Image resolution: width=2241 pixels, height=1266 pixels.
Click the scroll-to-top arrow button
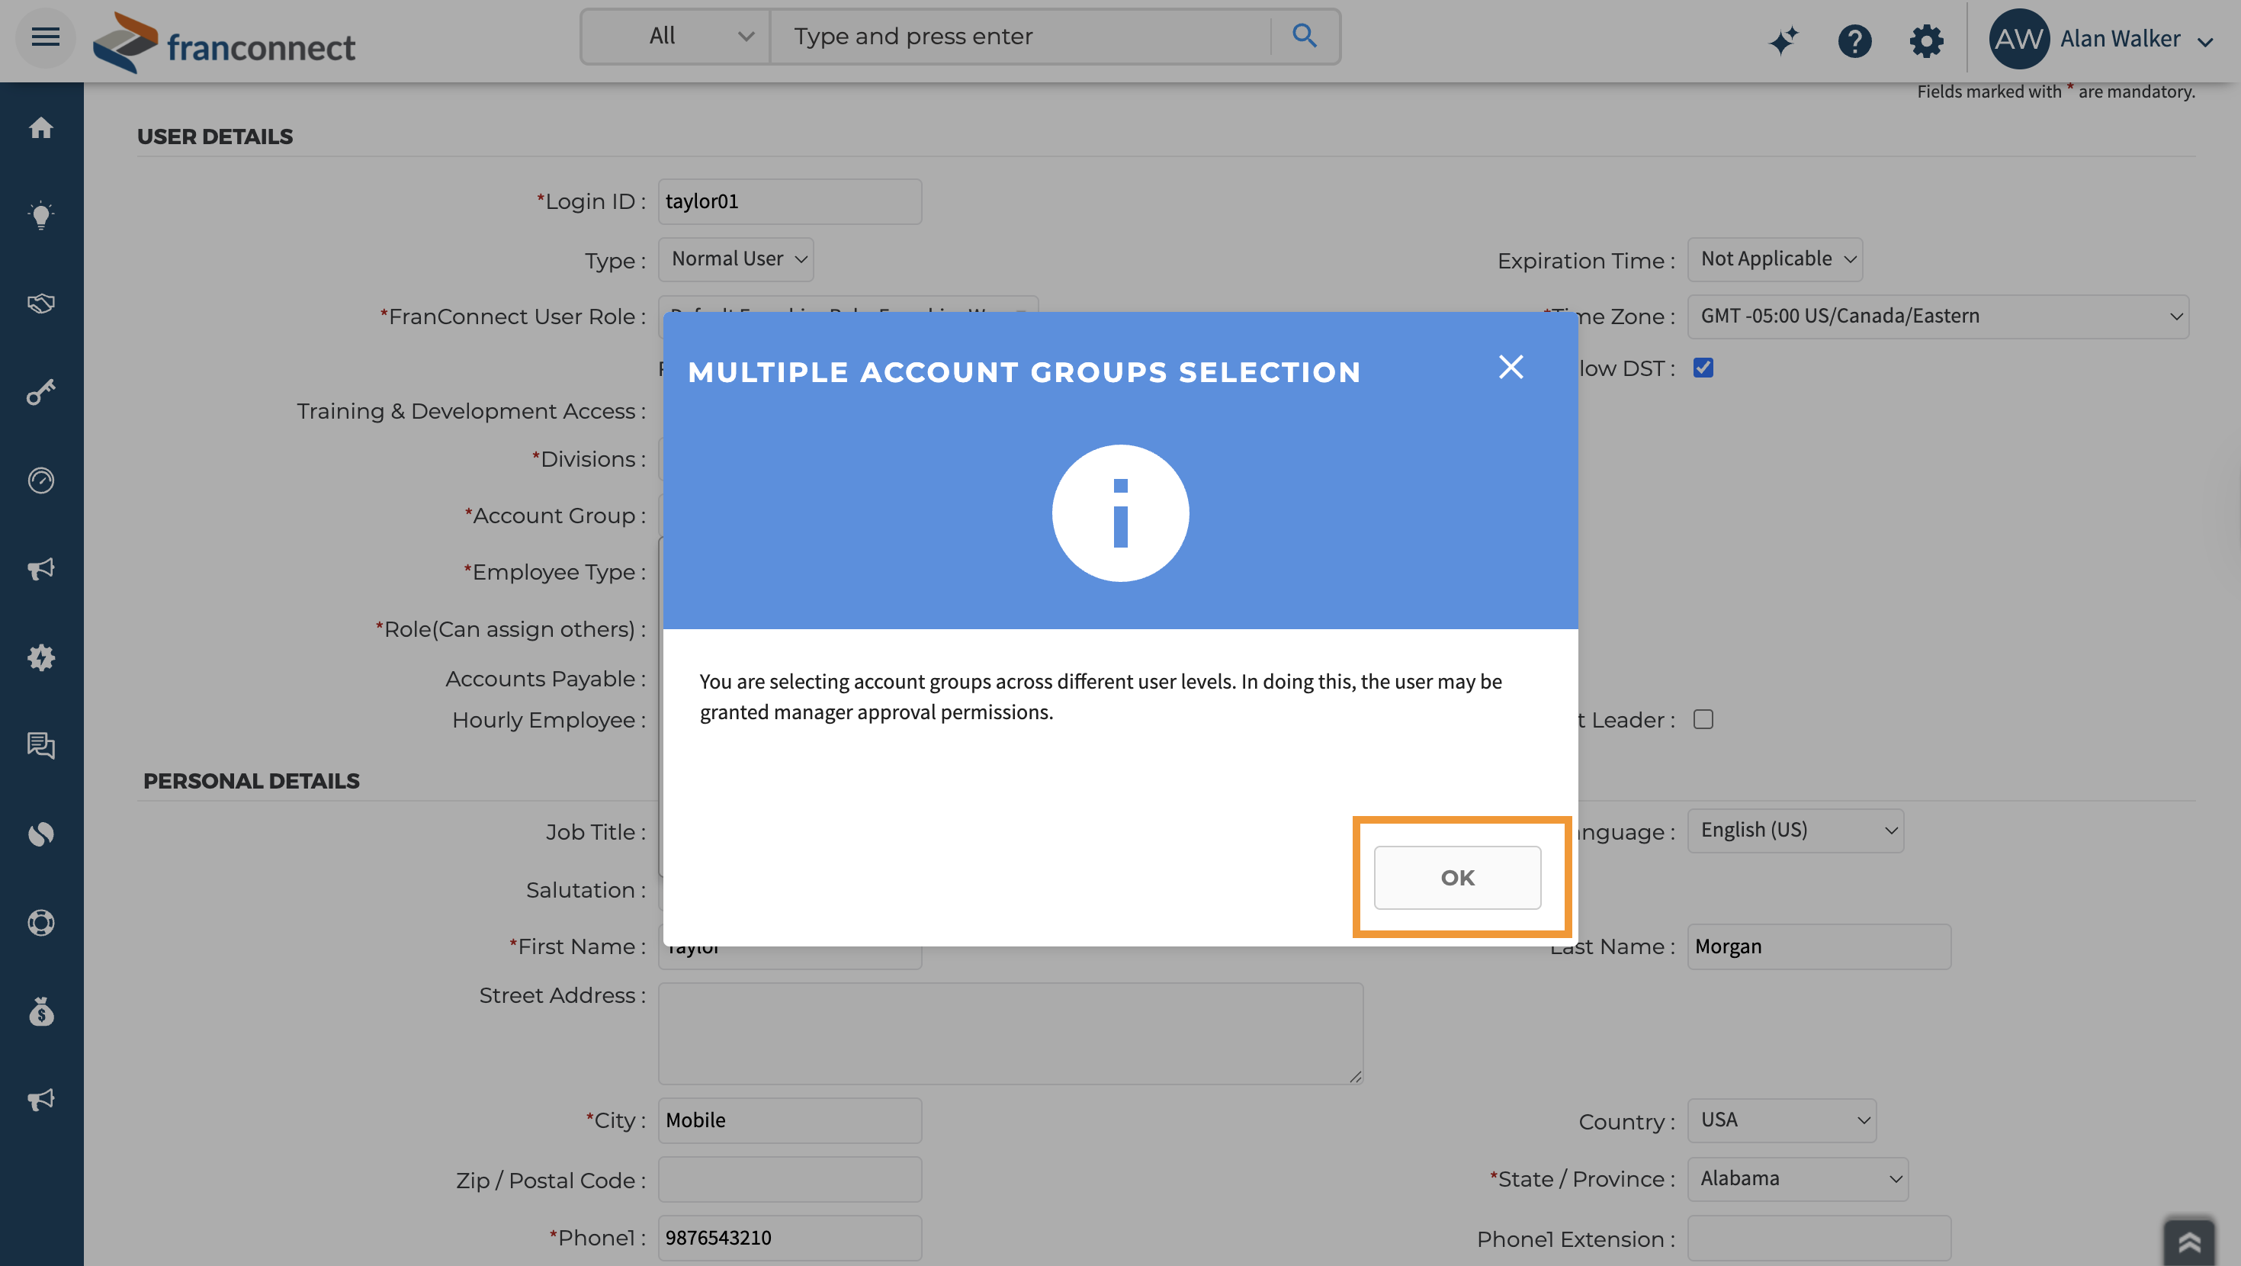(x=2189, y=1241)
